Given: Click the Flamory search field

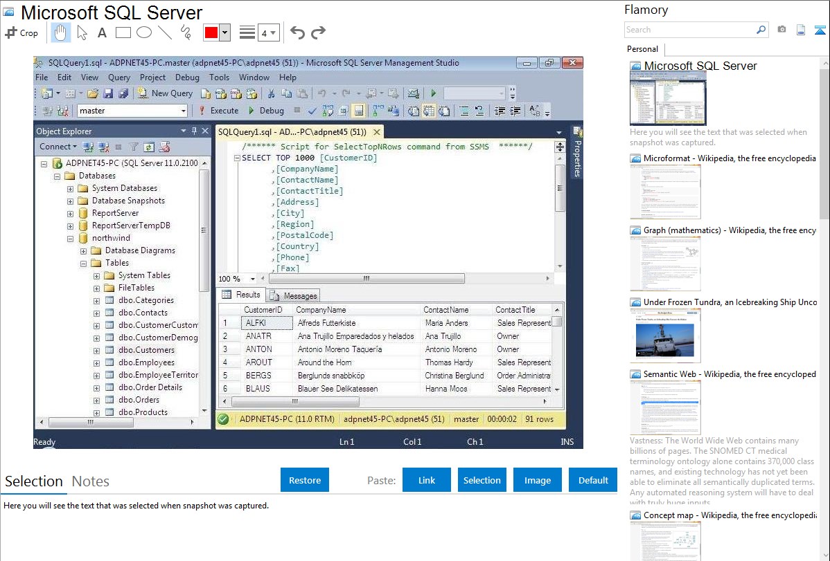Looking at the screenshot, I should (x=689, y=30).
